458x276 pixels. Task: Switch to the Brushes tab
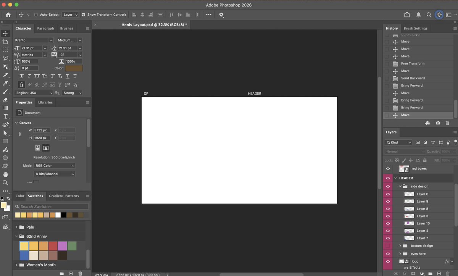click(66, 28)
